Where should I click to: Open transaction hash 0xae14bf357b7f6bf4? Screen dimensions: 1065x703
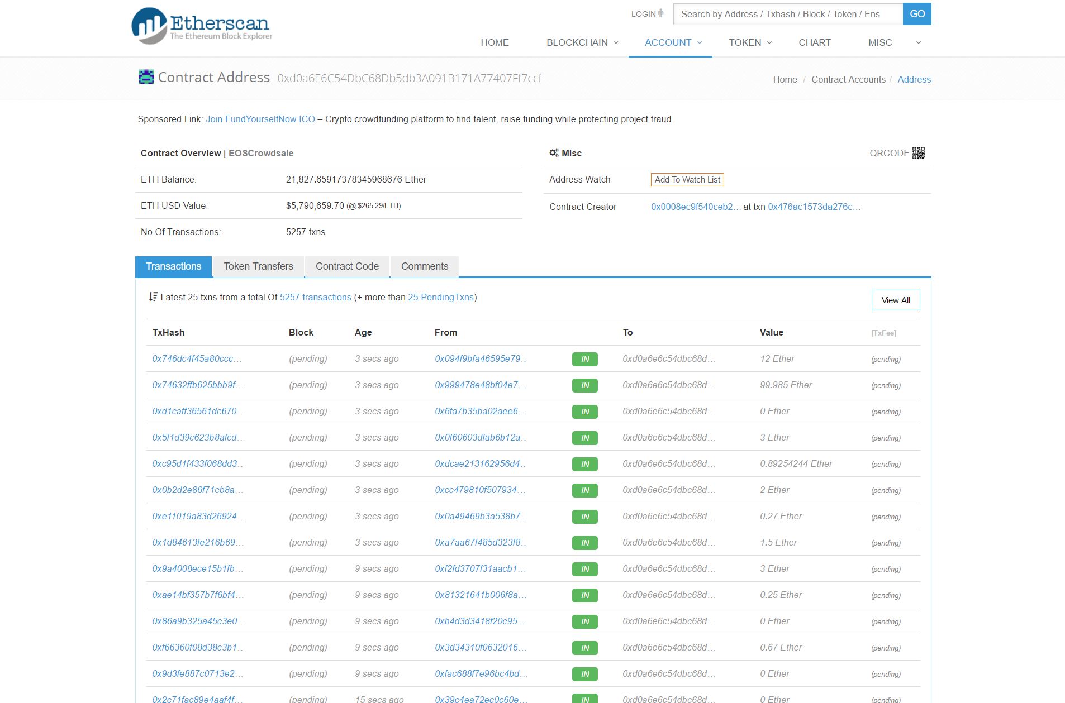pyautogui.click(x=198, y=595)
